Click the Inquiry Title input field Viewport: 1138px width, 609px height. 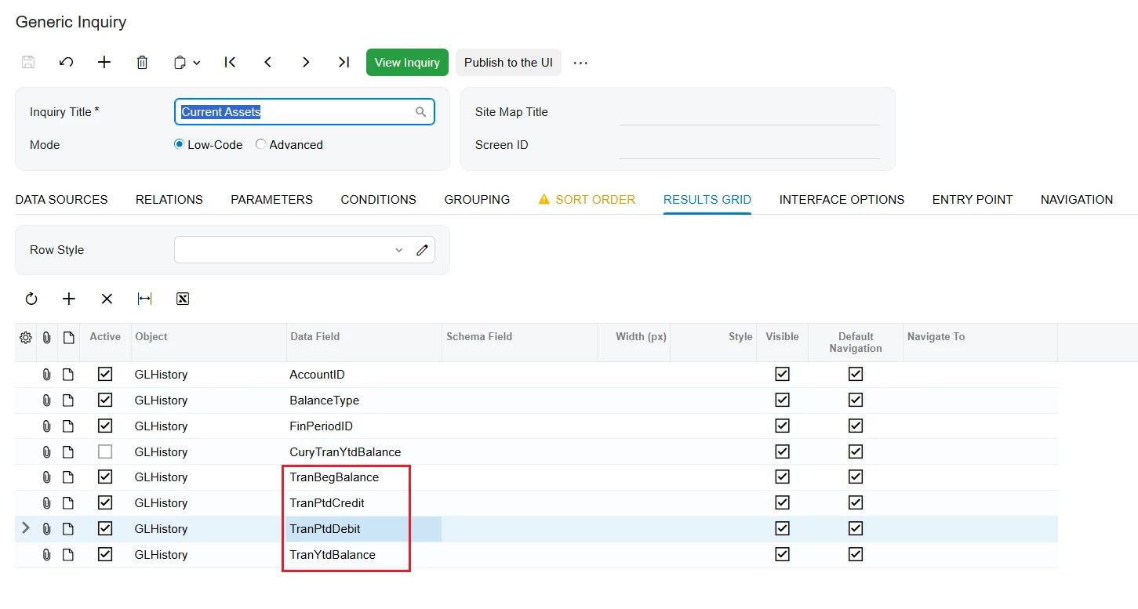click(x=304, y=112)
